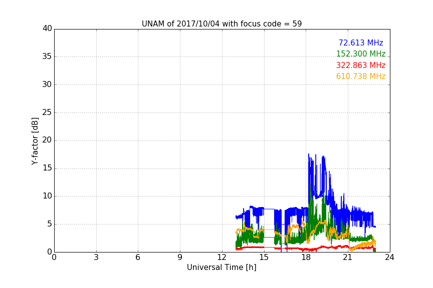Click the y-axis tick label 20
The image size is (433, 288).
click(x=47, y=140)
